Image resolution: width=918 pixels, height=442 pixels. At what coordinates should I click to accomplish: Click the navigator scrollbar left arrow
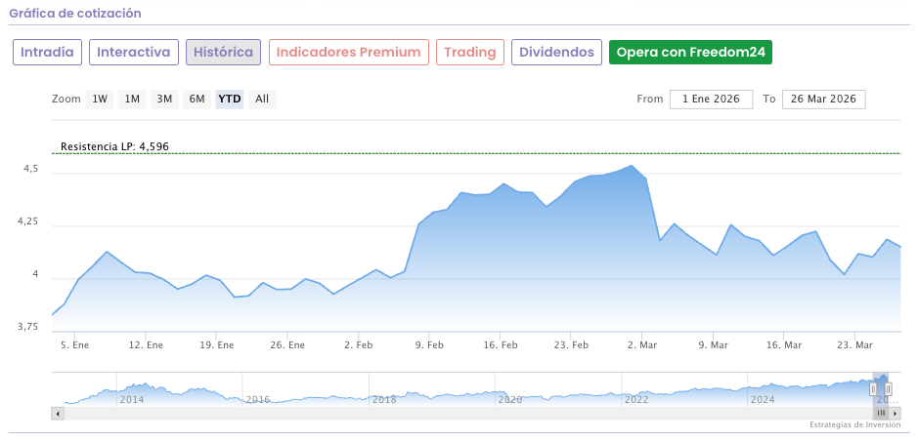pyautogui.click(x=58, y=413)
